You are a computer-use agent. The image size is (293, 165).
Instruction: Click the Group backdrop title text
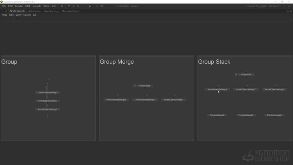point(9,62)
